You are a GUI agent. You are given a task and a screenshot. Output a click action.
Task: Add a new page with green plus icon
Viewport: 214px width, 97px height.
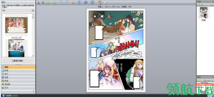point(199,5)
